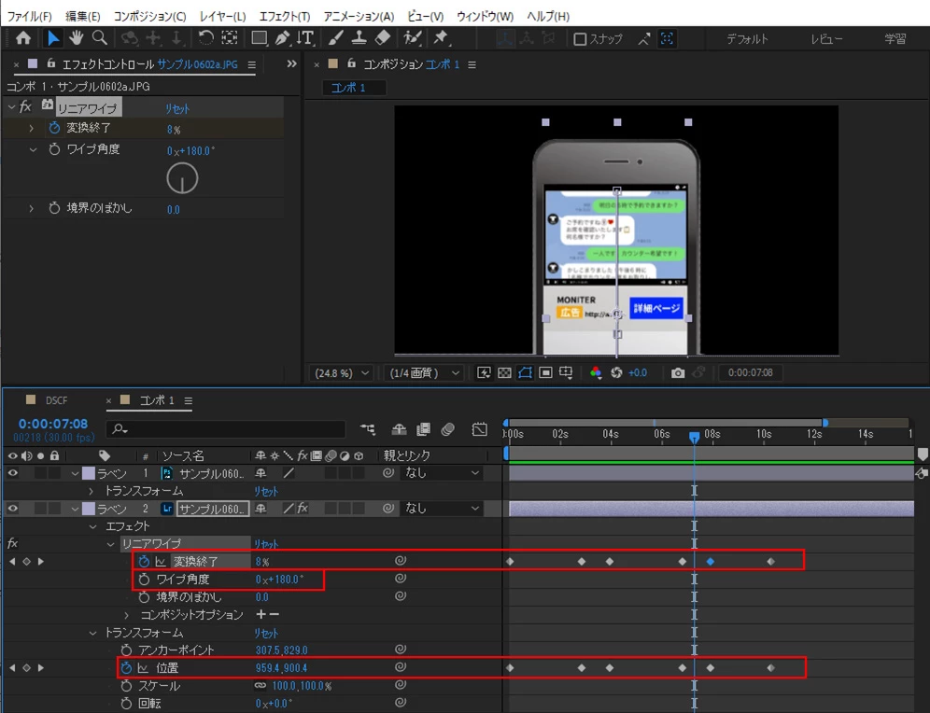This screenshot has height=713, width=930.
Task: Toggle stopwatch for ワイプ角度 in timeline
Action: [144, 579]
